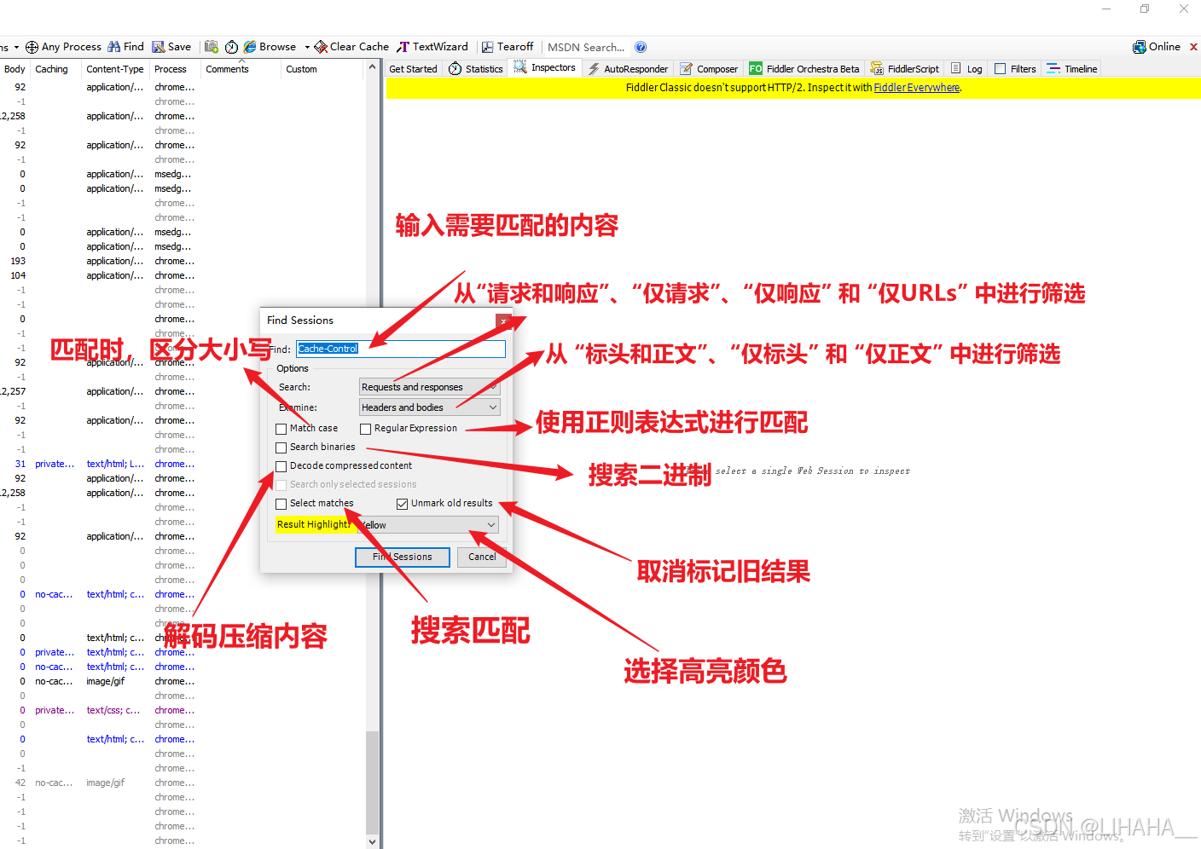Viewport: 1201px width, 849px height.
Task: Click the Tearoff icon
Action: tap(488, 47)
